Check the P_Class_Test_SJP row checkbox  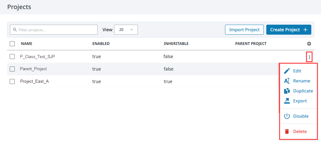(x=12, y=57)
